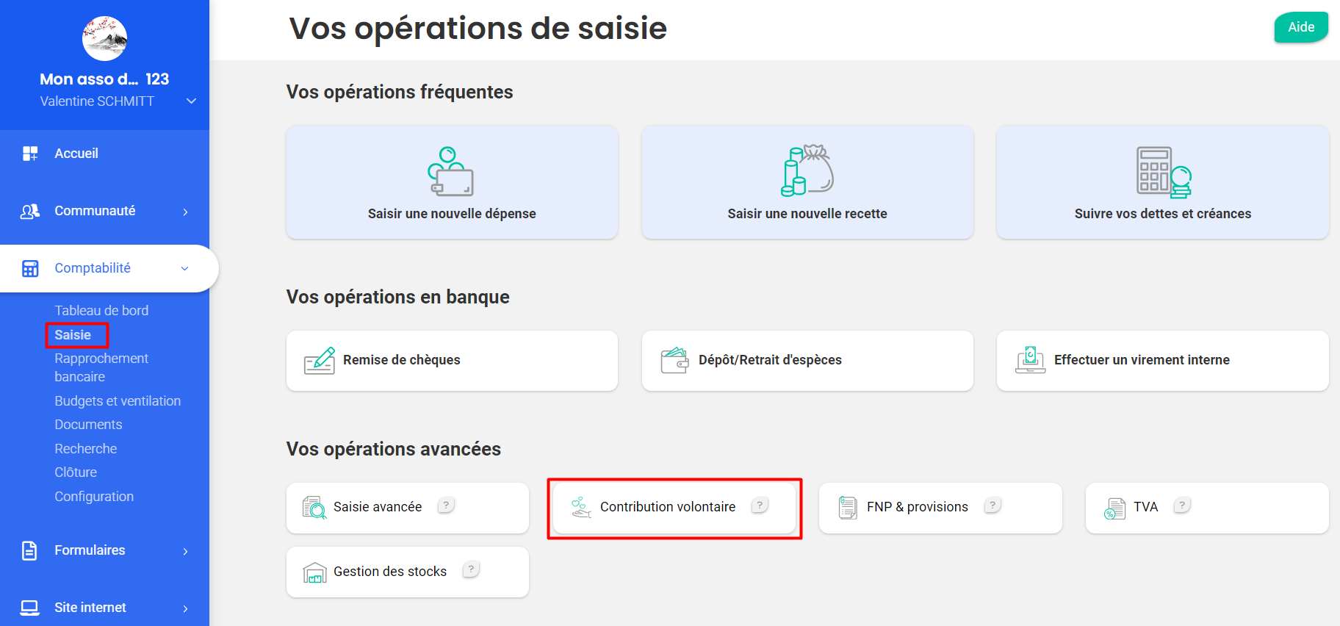Click the wallet icon for new expense

[450, 172]
